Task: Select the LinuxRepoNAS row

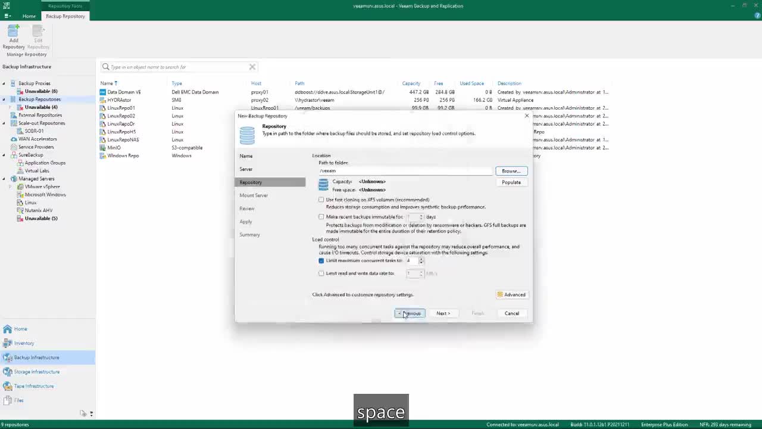Action: pyautogui.click(x=123, y=140)
